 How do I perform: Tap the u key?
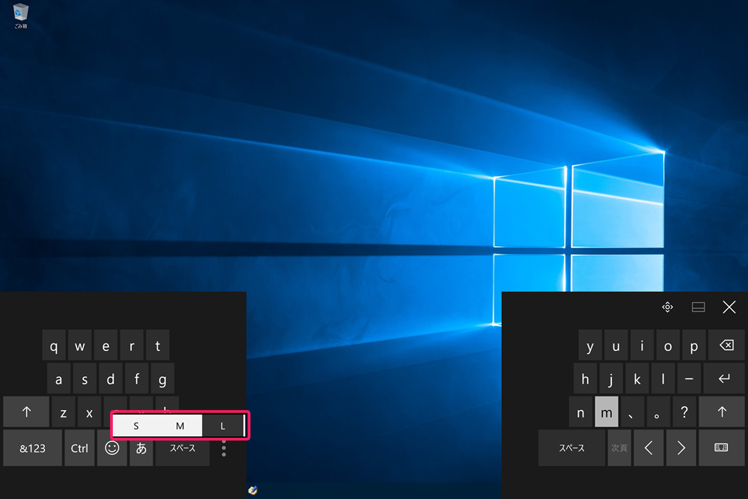[x=616, y=345]
